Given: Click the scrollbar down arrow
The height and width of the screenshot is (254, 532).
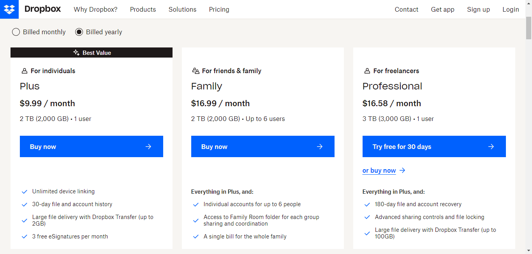Looking at the screenshot, I should click(x=528, y=250).
